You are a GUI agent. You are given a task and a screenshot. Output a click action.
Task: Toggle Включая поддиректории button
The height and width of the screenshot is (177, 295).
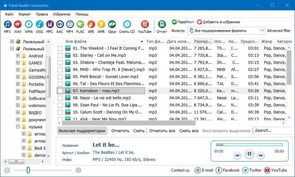pos(82,131)
